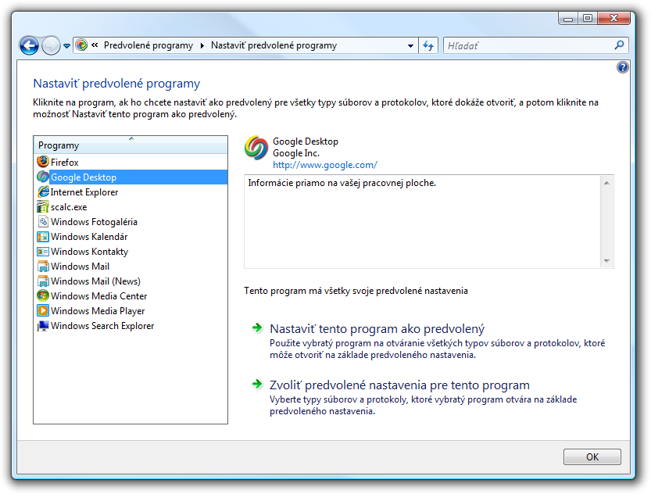The width and height of the screenshot is (651, 494).
Task: Select Internet Explorer in the list
Action: (131, 192)
